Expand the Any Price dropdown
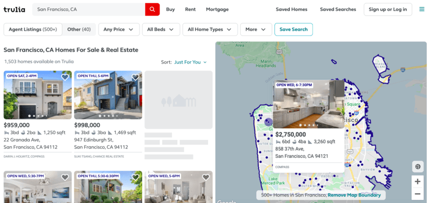 coord(119,30)
